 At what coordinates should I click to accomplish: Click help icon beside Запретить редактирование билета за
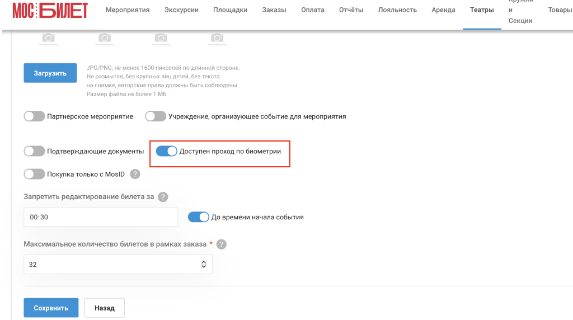click(163, 197)
